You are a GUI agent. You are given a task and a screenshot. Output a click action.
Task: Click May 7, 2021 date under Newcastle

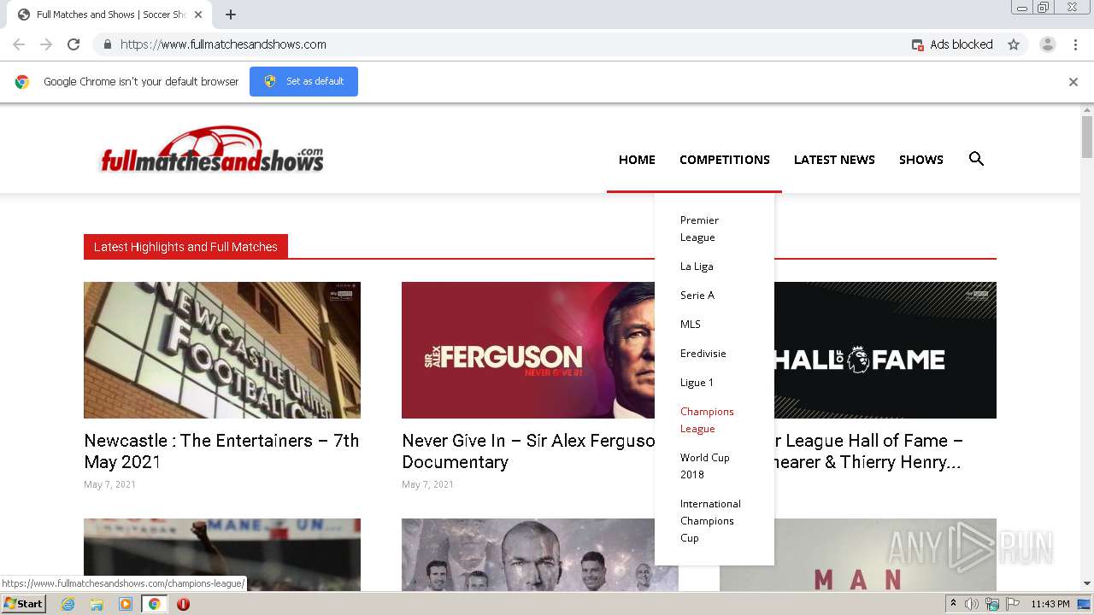109,484
